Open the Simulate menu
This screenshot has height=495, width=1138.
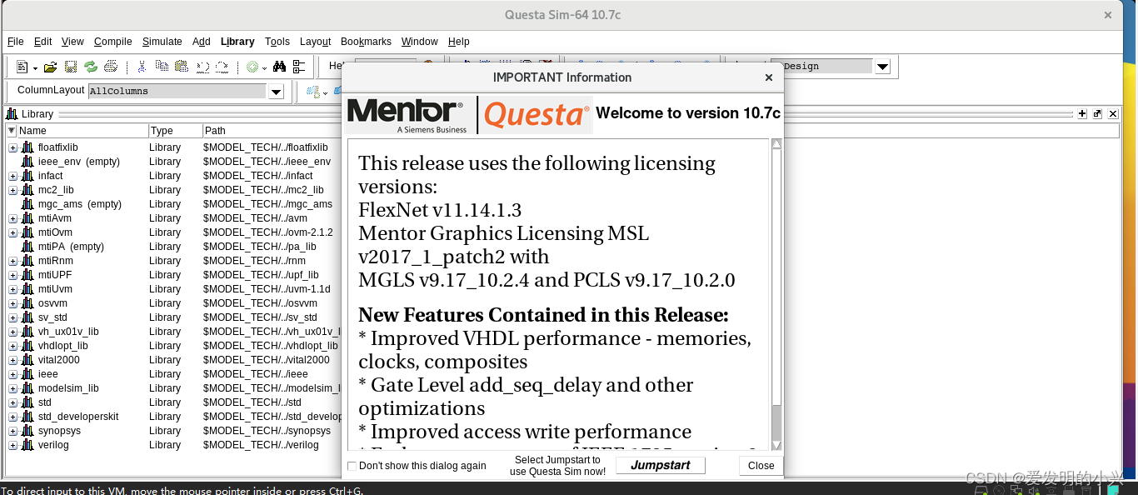point(162,42)
